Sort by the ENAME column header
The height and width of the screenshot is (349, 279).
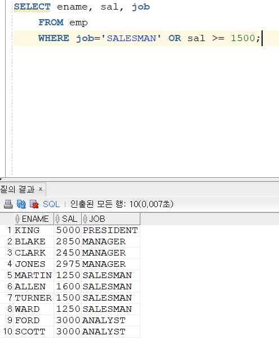tap(34, 219)
